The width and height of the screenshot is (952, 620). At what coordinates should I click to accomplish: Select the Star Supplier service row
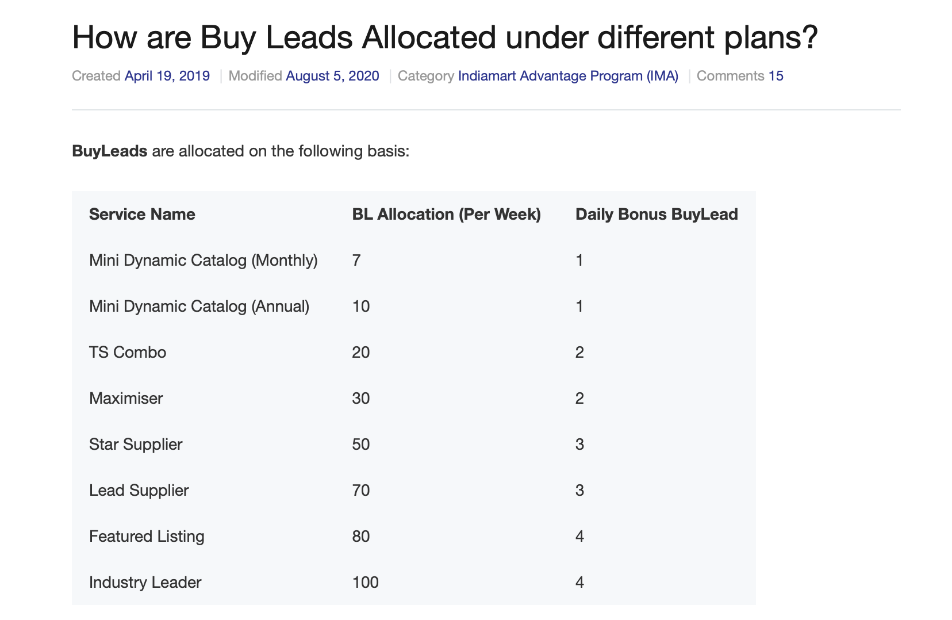point(414,444)
